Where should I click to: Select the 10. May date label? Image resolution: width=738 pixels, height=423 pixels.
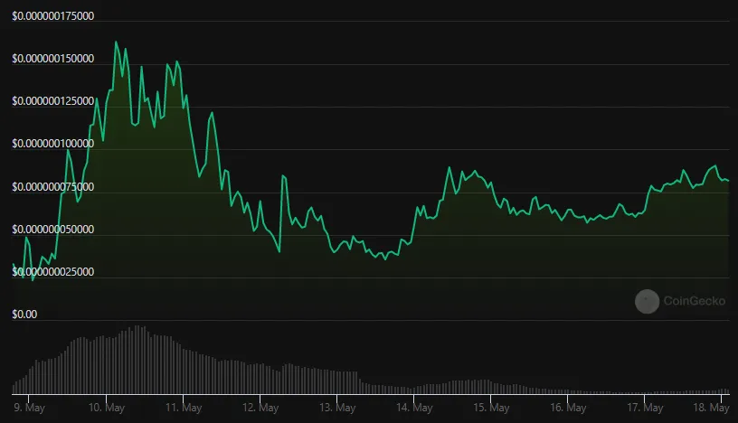click(x=107, y=408)
